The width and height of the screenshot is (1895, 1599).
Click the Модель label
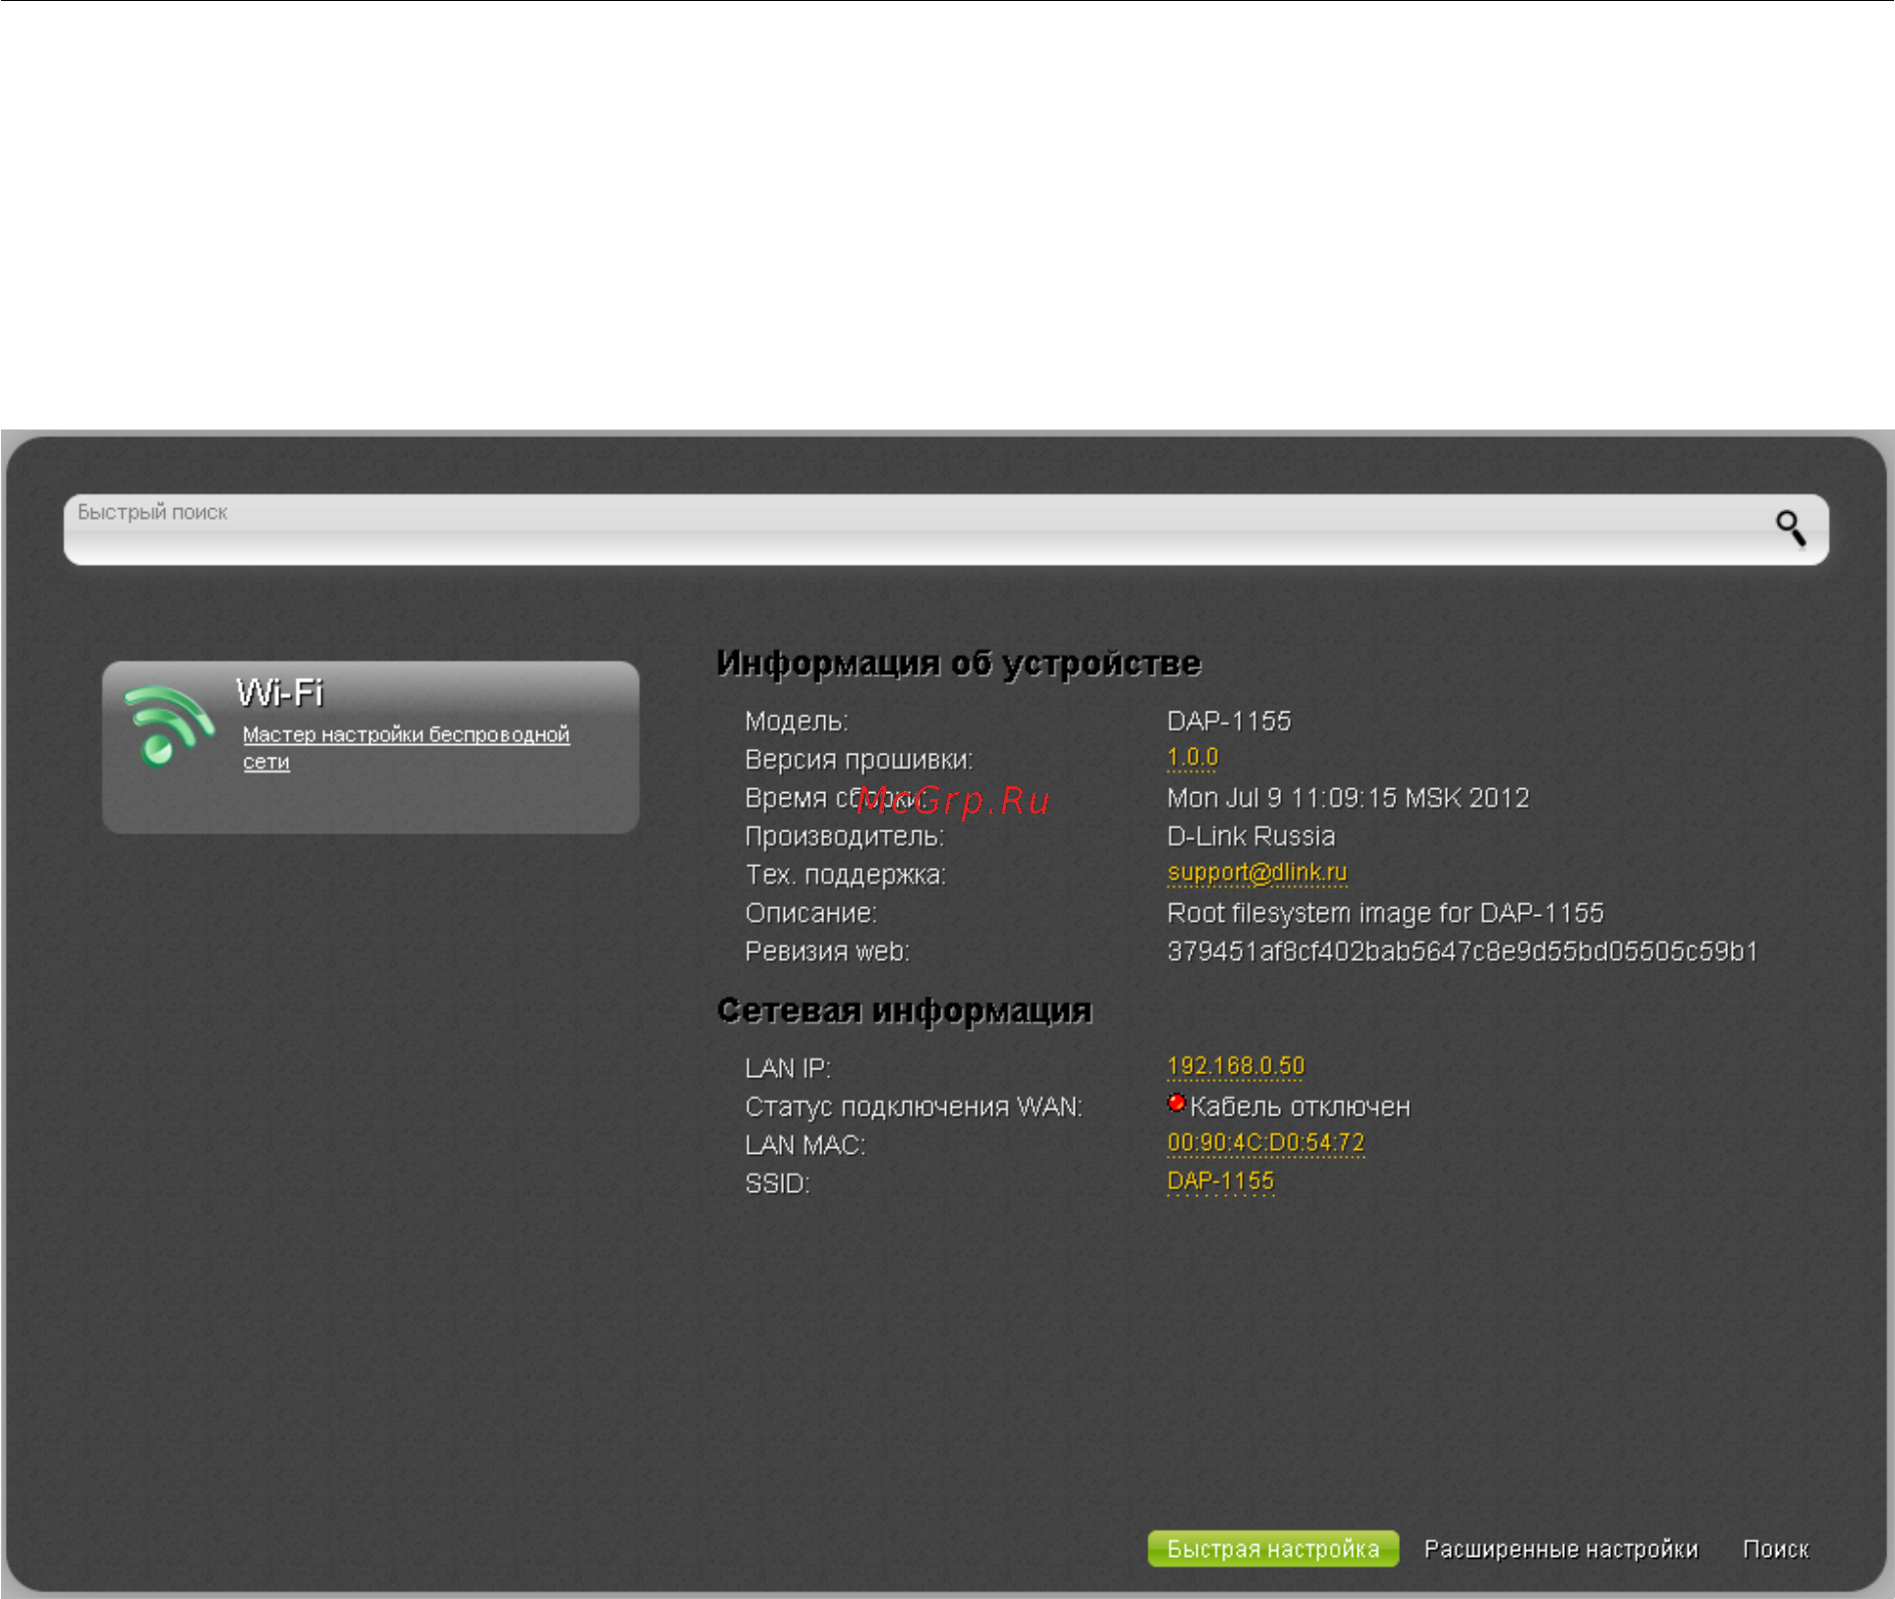pos(797,721)
